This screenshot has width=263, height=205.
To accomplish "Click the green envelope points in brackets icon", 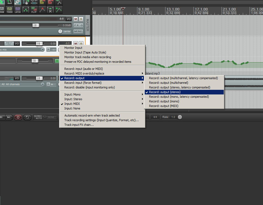I will point(26,10).
